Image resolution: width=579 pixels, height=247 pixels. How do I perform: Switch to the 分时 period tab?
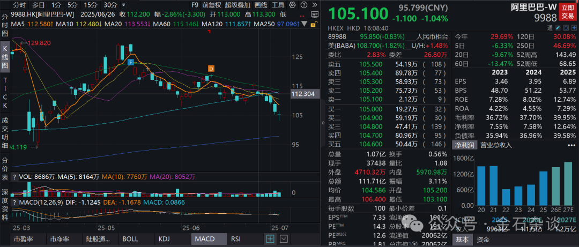(20, 5)
